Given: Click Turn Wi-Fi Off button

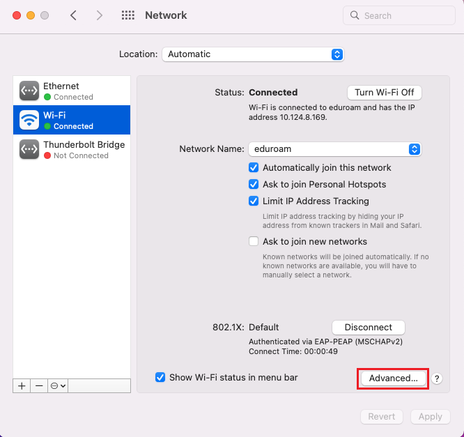Looking at the screenshot, I should pos(384,93).
